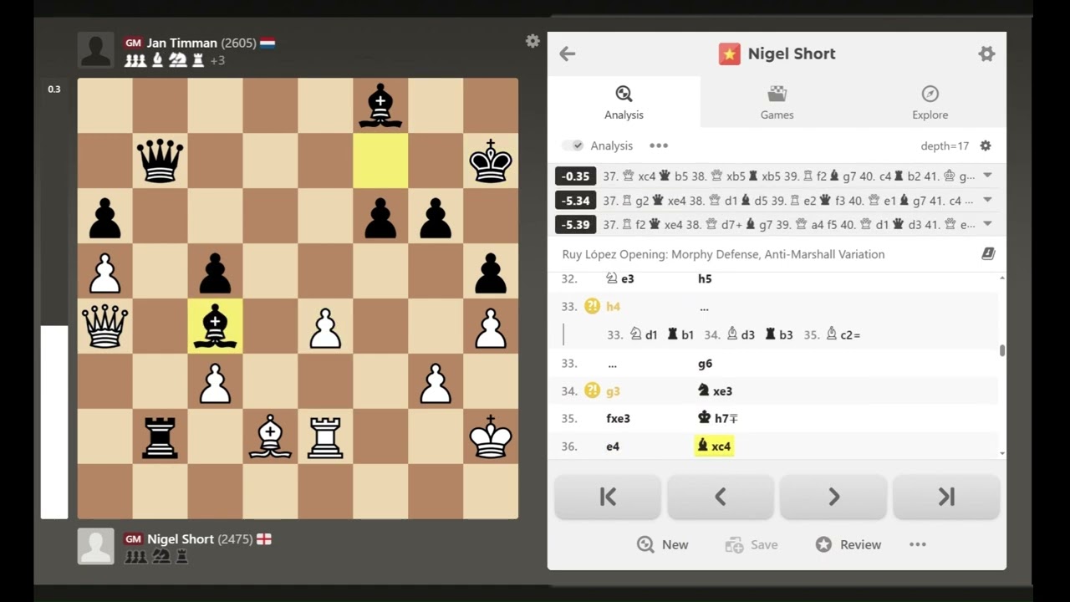Click the inaccuracy icon on move 33
Viewport: 1070px width, 602px height.
point(592,307)
